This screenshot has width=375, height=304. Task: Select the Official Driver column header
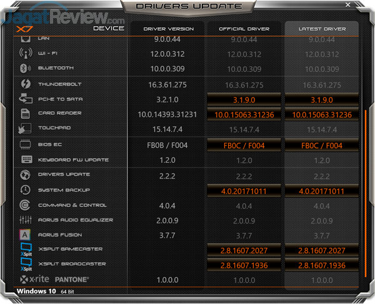(x=243, y=29)
